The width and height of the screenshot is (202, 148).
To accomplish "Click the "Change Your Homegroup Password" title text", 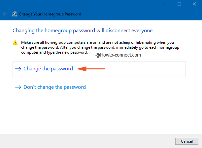I will (x=50, y=14).
